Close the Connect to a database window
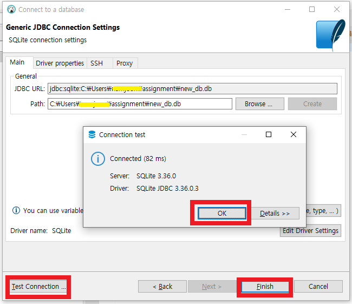The width and height of the screenshot is (352, 304). (337, 9)
